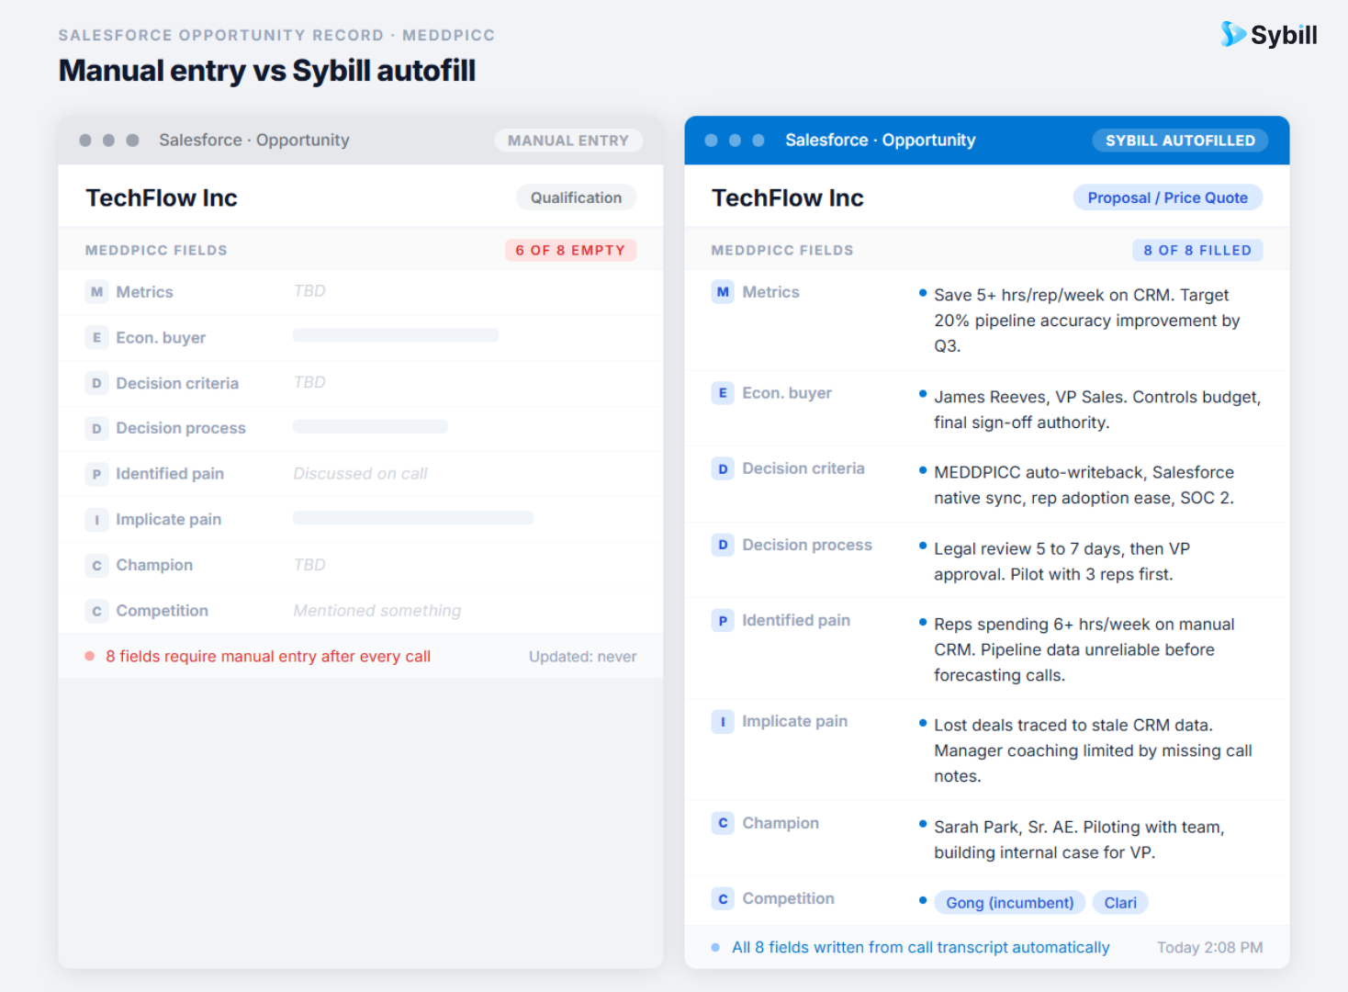Click 'Mentioned something' placeholder text

click(x=377, y=611)
